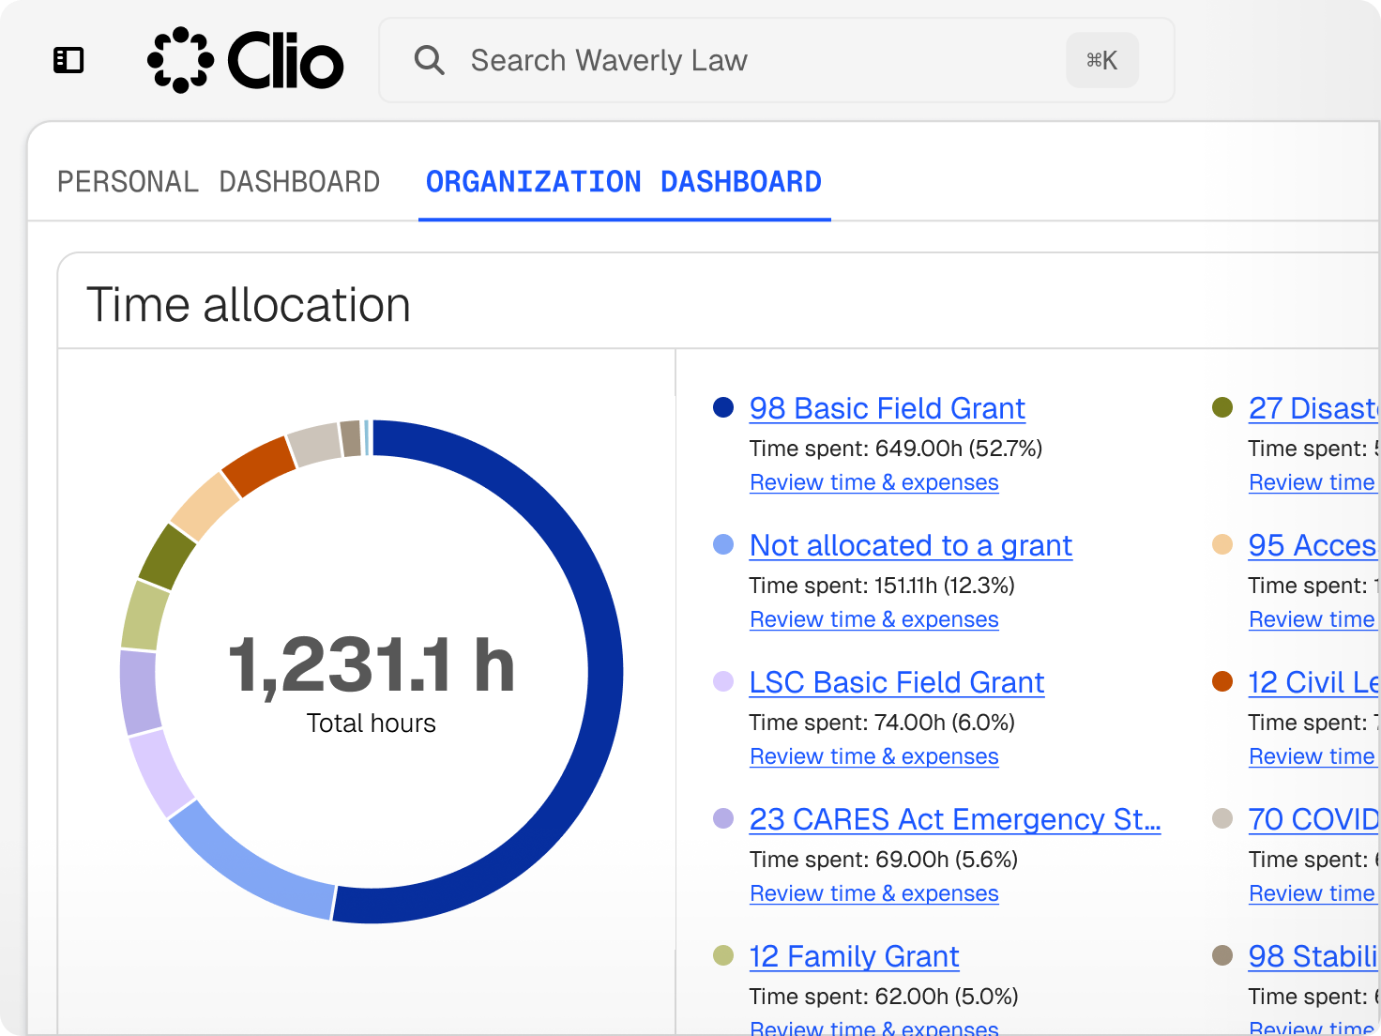Click light blue dot beside Not allocated to a grant
The width and height of the screenshot is (1381, 1036).
723,544
